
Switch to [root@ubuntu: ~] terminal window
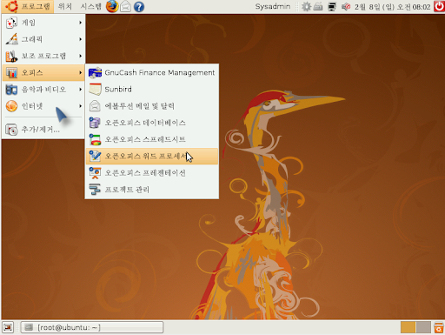pyautogui.click(x=92, y=327)
